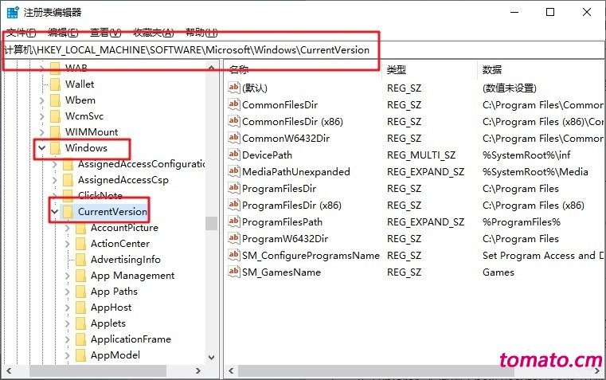Click the Windows folder icon

click(55, 148)
